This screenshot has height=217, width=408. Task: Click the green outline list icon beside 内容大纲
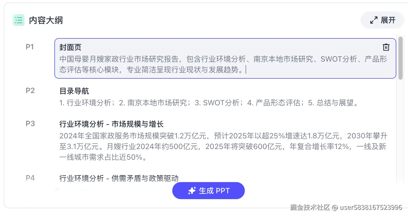(x=18, y=20)
